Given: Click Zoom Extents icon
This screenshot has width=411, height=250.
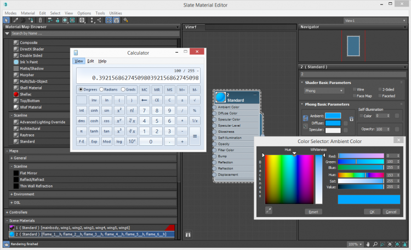Looking at the screenshot, I should pos(390,244).
